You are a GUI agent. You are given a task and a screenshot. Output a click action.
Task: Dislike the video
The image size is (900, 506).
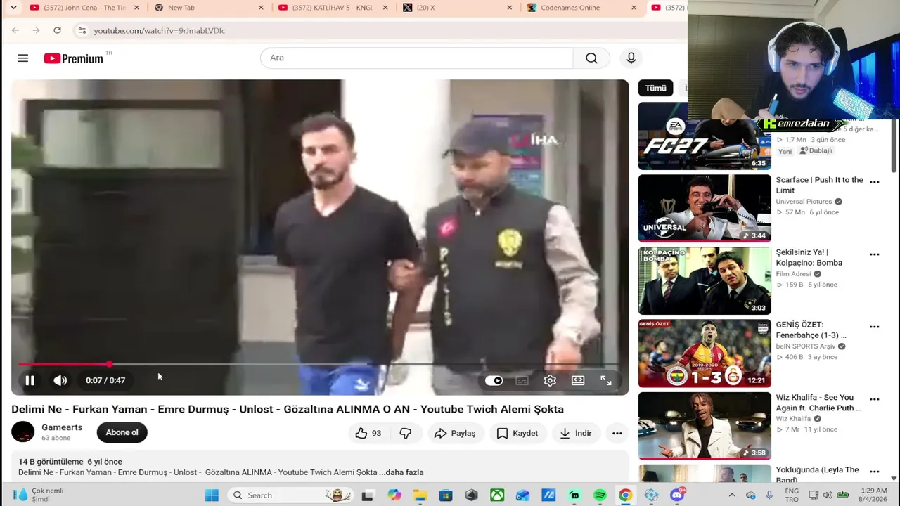[406, 433]
